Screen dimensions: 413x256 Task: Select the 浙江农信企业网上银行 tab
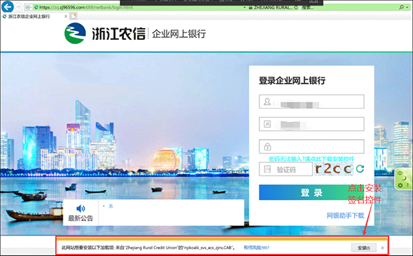point(29,17)
